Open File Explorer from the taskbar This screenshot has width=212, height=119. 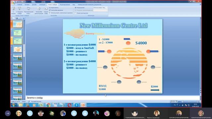tap(21, 105)
